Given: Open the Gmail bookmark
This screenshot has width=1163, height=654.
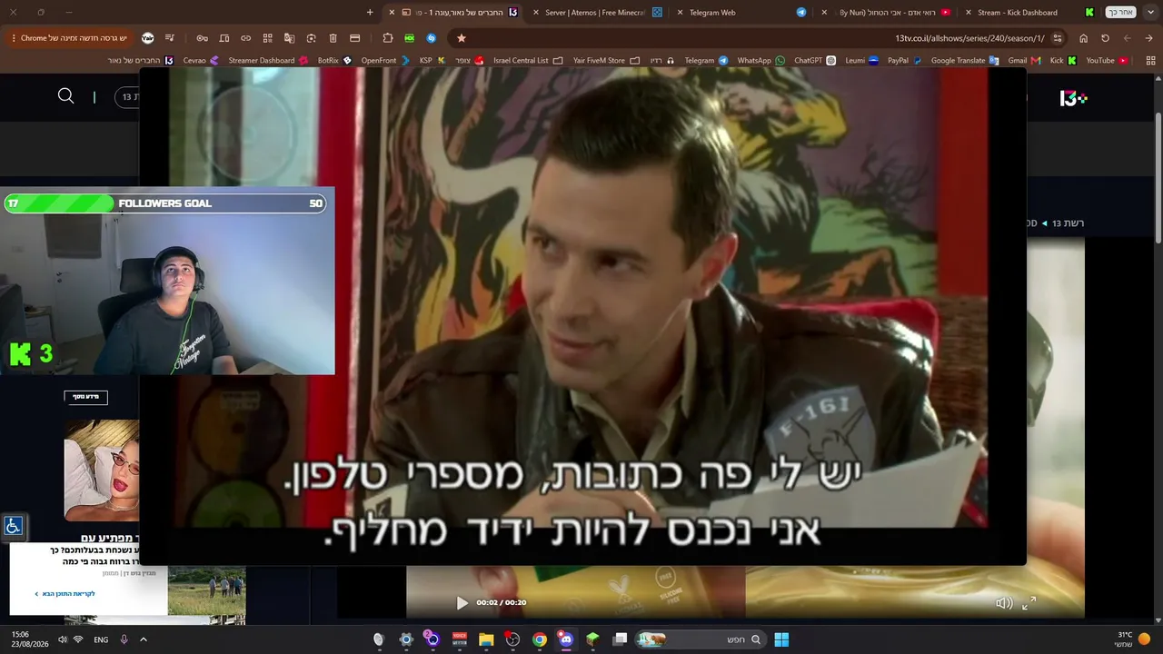Looking at the screenshot, I should click(x=1024, y=61).
